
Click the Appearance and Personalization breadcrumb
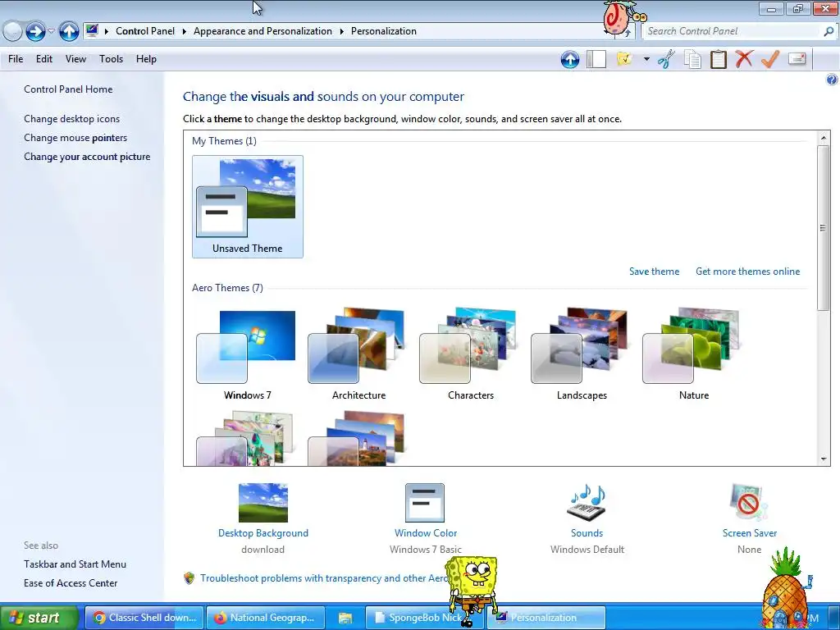coord(262,31)
